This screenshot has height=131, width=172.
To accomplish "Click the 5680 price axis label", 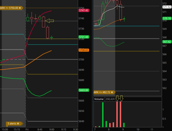I will click(81, 80).
